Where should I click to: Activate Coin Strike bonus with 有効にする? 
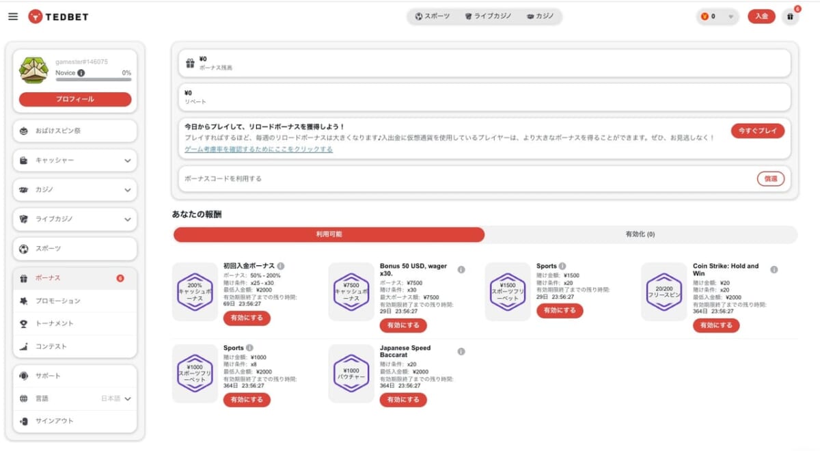click(x=716, y=325)
